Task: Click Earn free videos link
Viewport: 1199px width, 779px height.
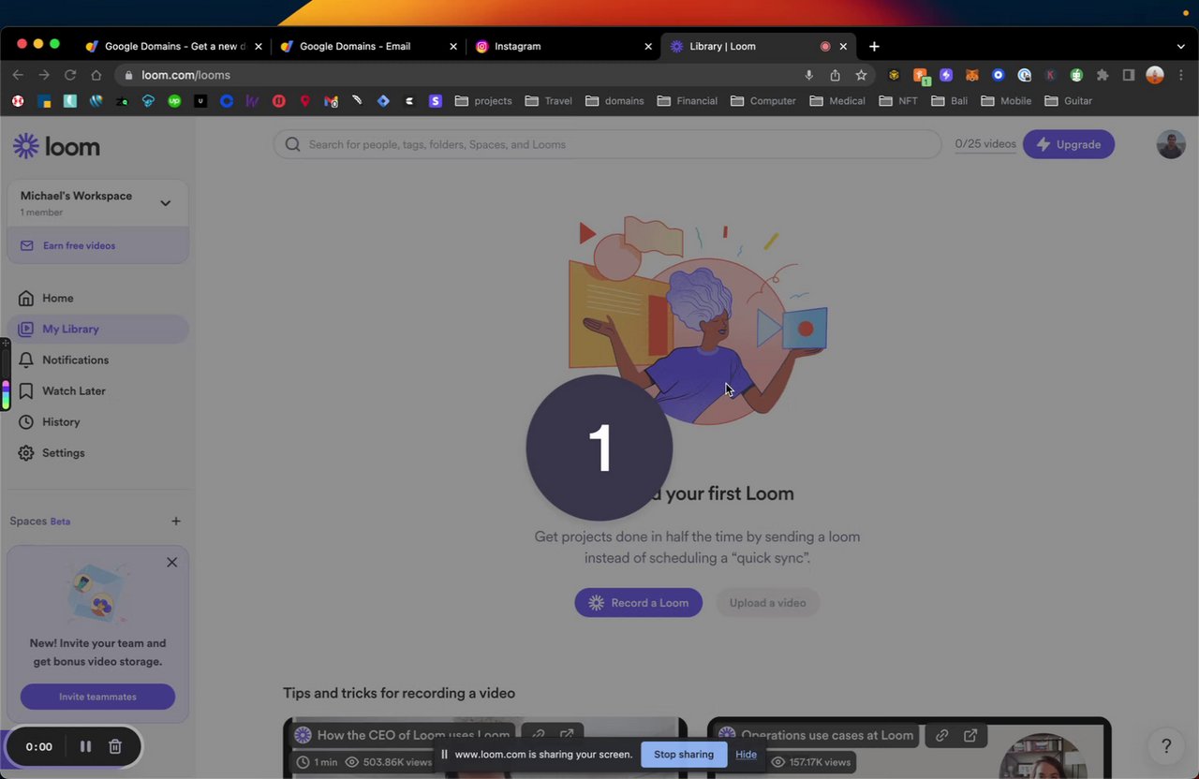Action: tap(97, 245)
